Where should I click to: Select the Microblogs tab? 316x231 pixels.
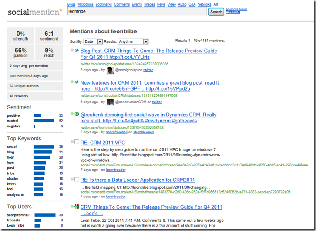pyautogui.click(x=85, y=4)
